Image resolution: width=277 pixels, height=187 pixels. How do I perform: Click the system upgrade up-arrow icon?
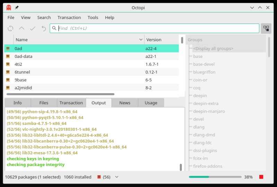tap(21, 28)
